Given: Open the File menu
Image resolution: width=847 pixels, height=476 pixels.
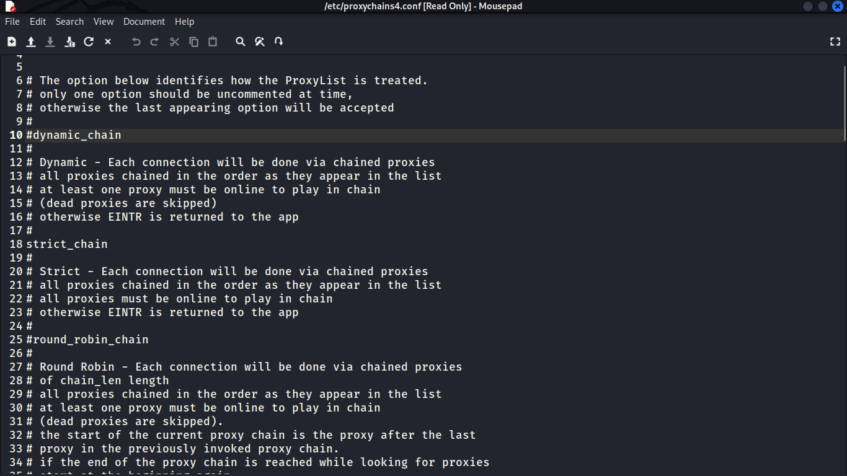Looking at the screenshot, I should pyautogui.click(x=12, y=22).
